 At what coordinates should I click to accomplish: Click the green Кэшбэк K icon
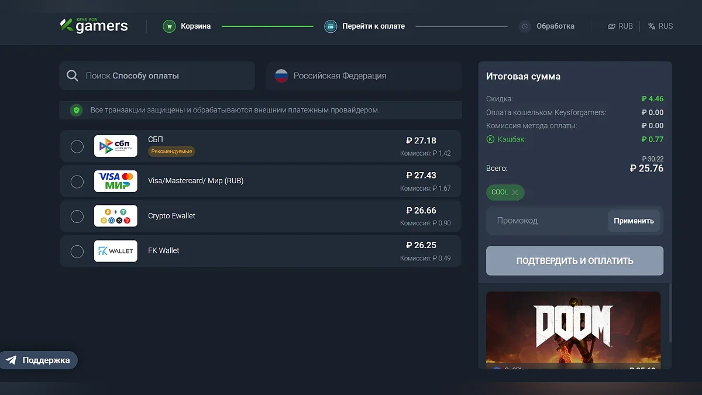(490, 139)
